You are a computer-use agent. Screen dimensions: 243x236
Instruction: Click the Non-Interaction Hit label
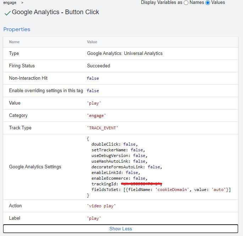click(28, 78)
